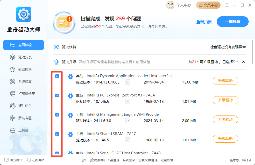Go to 驱动安装 section
Screen dimensions: 255x165
(23, 57)
